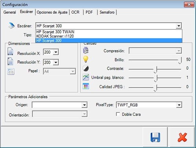Switch to the General tab
The height and width of the screenshot is (148, 196).
pos(10,12)
